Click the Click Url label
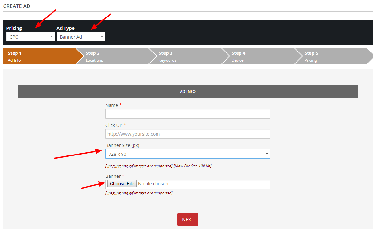 (114, 125)
